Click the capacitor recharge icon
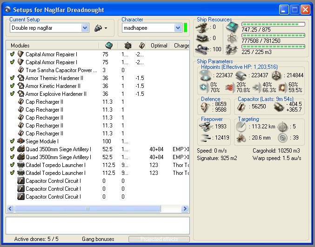Image resolution: width=315 pixels, height=247 pixels. click(279, 106)
